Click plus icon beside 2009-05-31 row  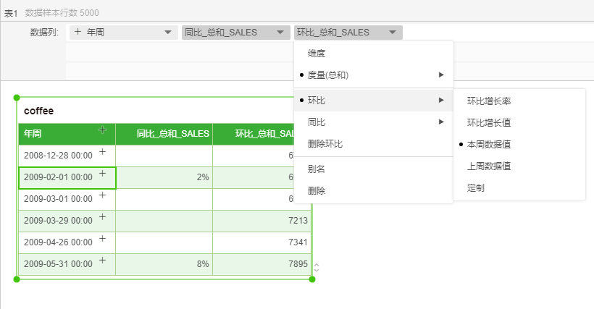102,260
